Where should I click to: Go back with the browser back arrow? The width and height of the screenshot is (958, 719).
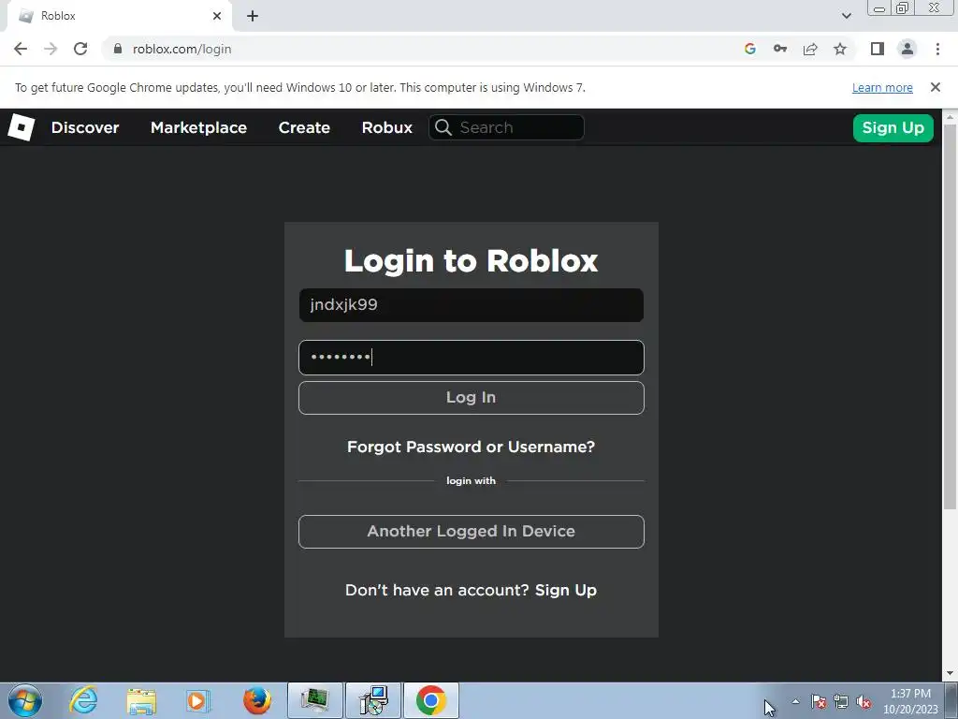coord(21,49)
